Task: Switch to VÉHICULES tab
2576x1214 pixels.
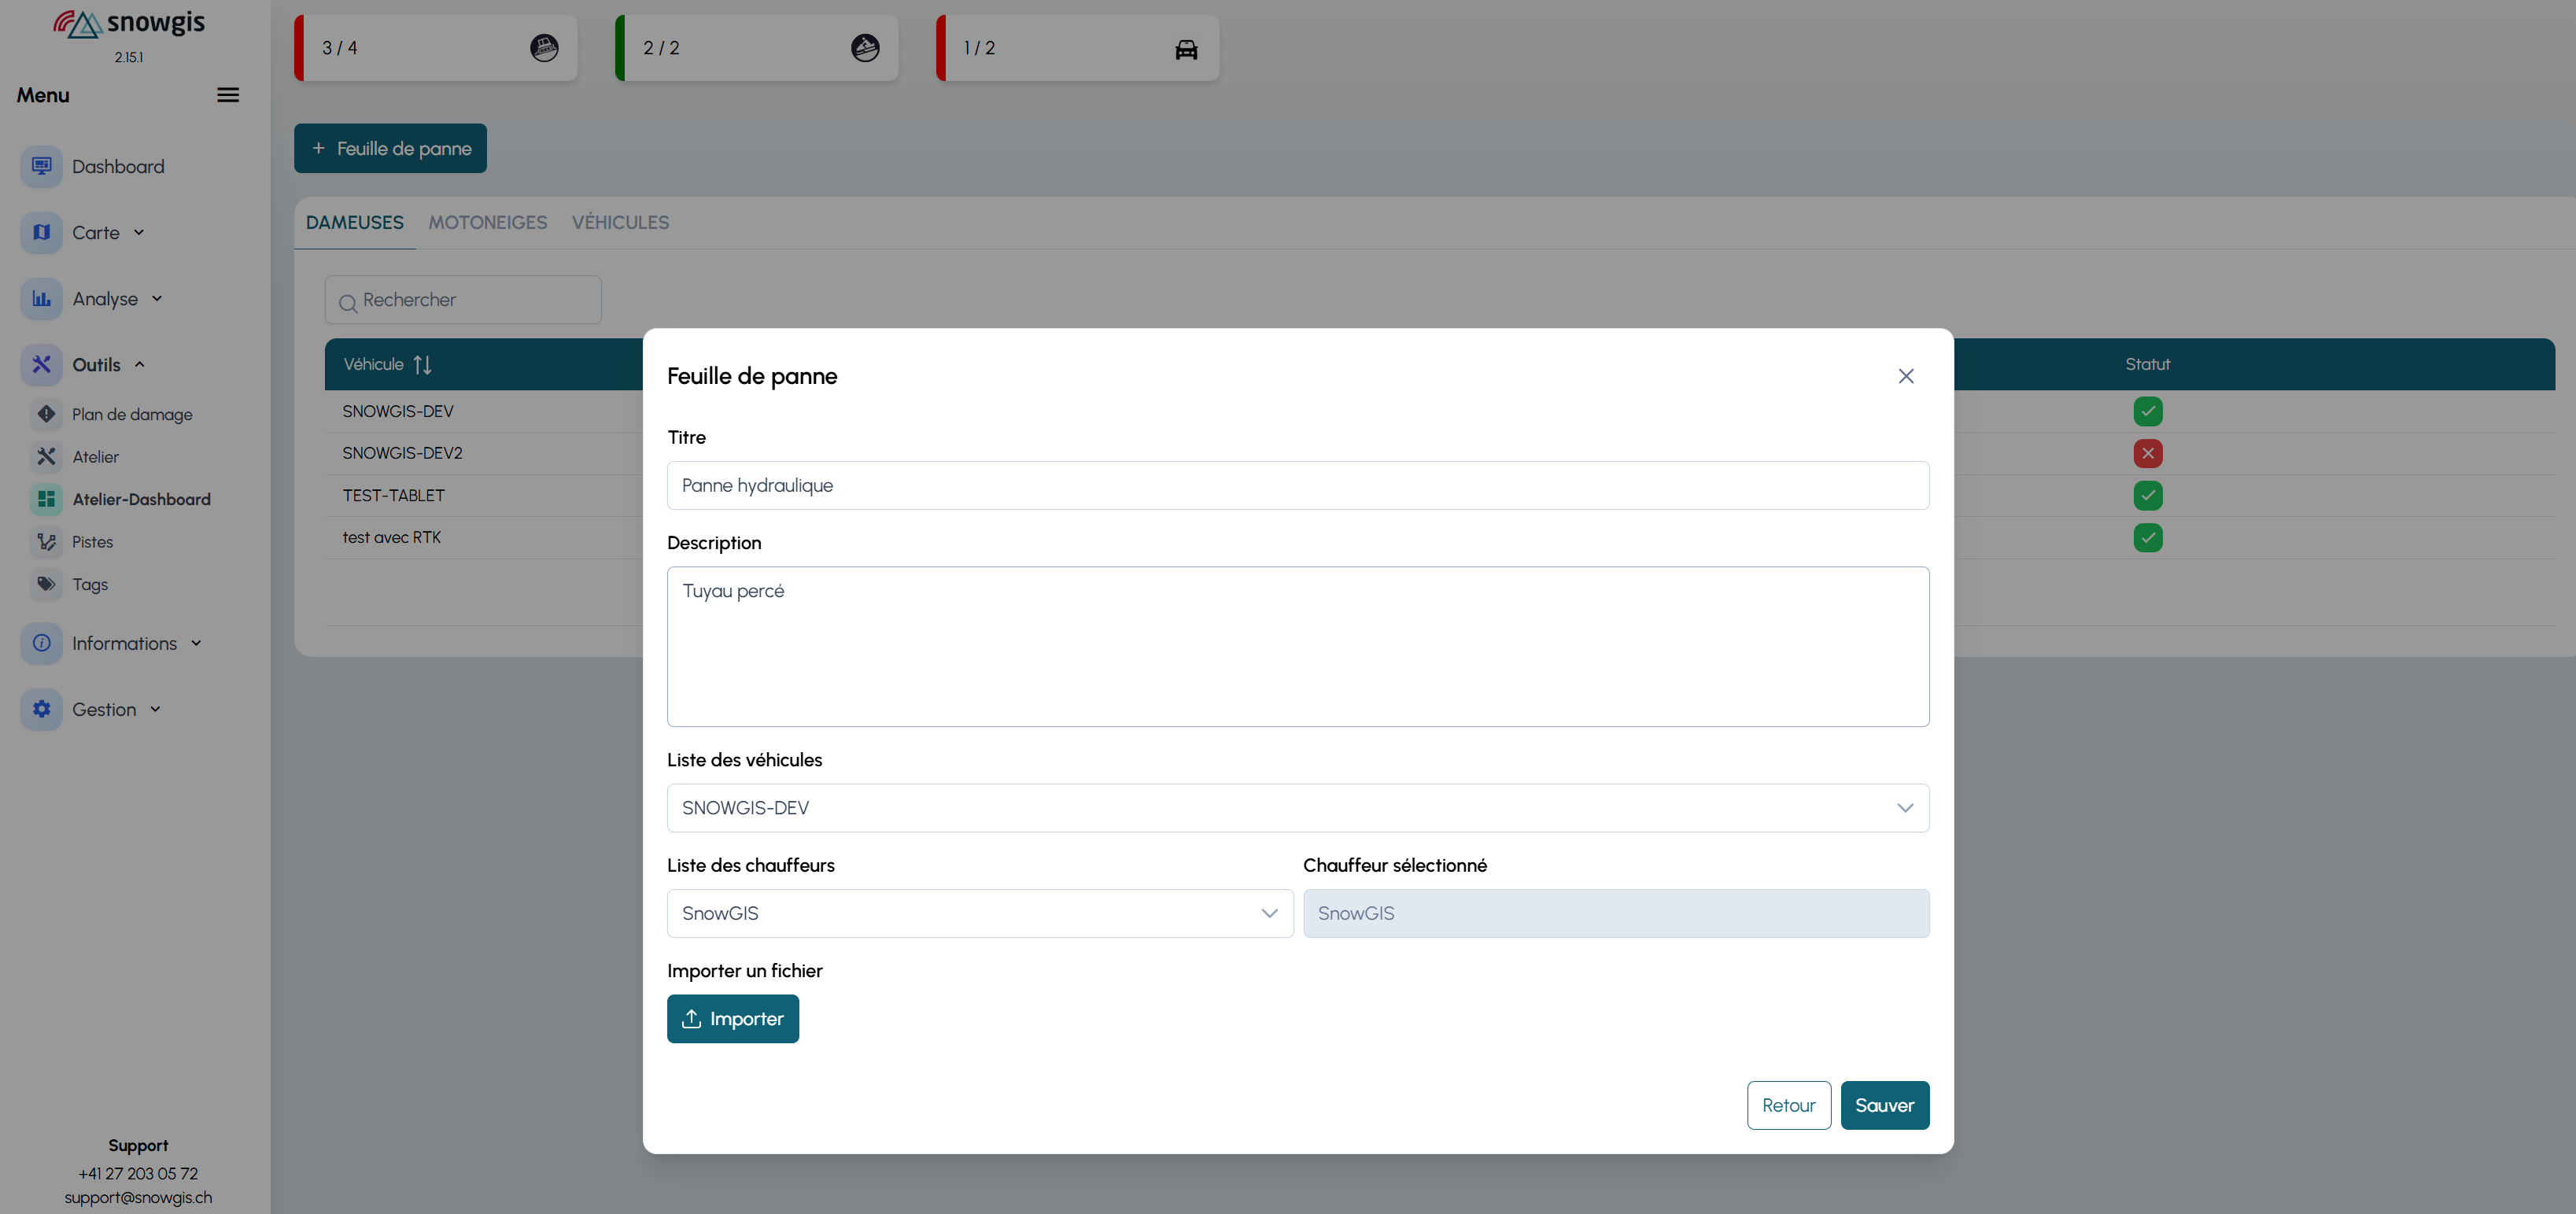Action: (x=620, y=222)
